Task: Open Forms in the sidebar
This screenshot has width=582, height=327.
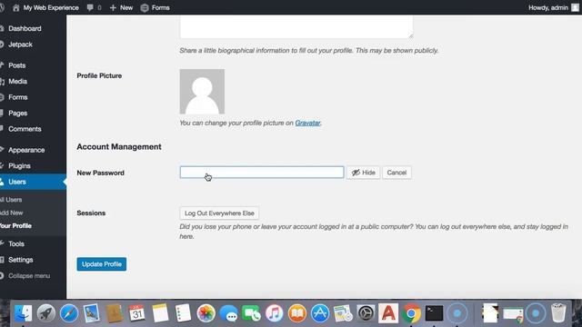Action: [x=18, y=97]
